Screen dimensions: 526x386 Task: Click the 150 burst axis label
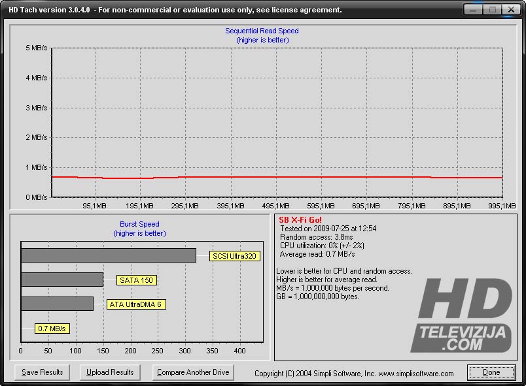[x=103, y=351]
